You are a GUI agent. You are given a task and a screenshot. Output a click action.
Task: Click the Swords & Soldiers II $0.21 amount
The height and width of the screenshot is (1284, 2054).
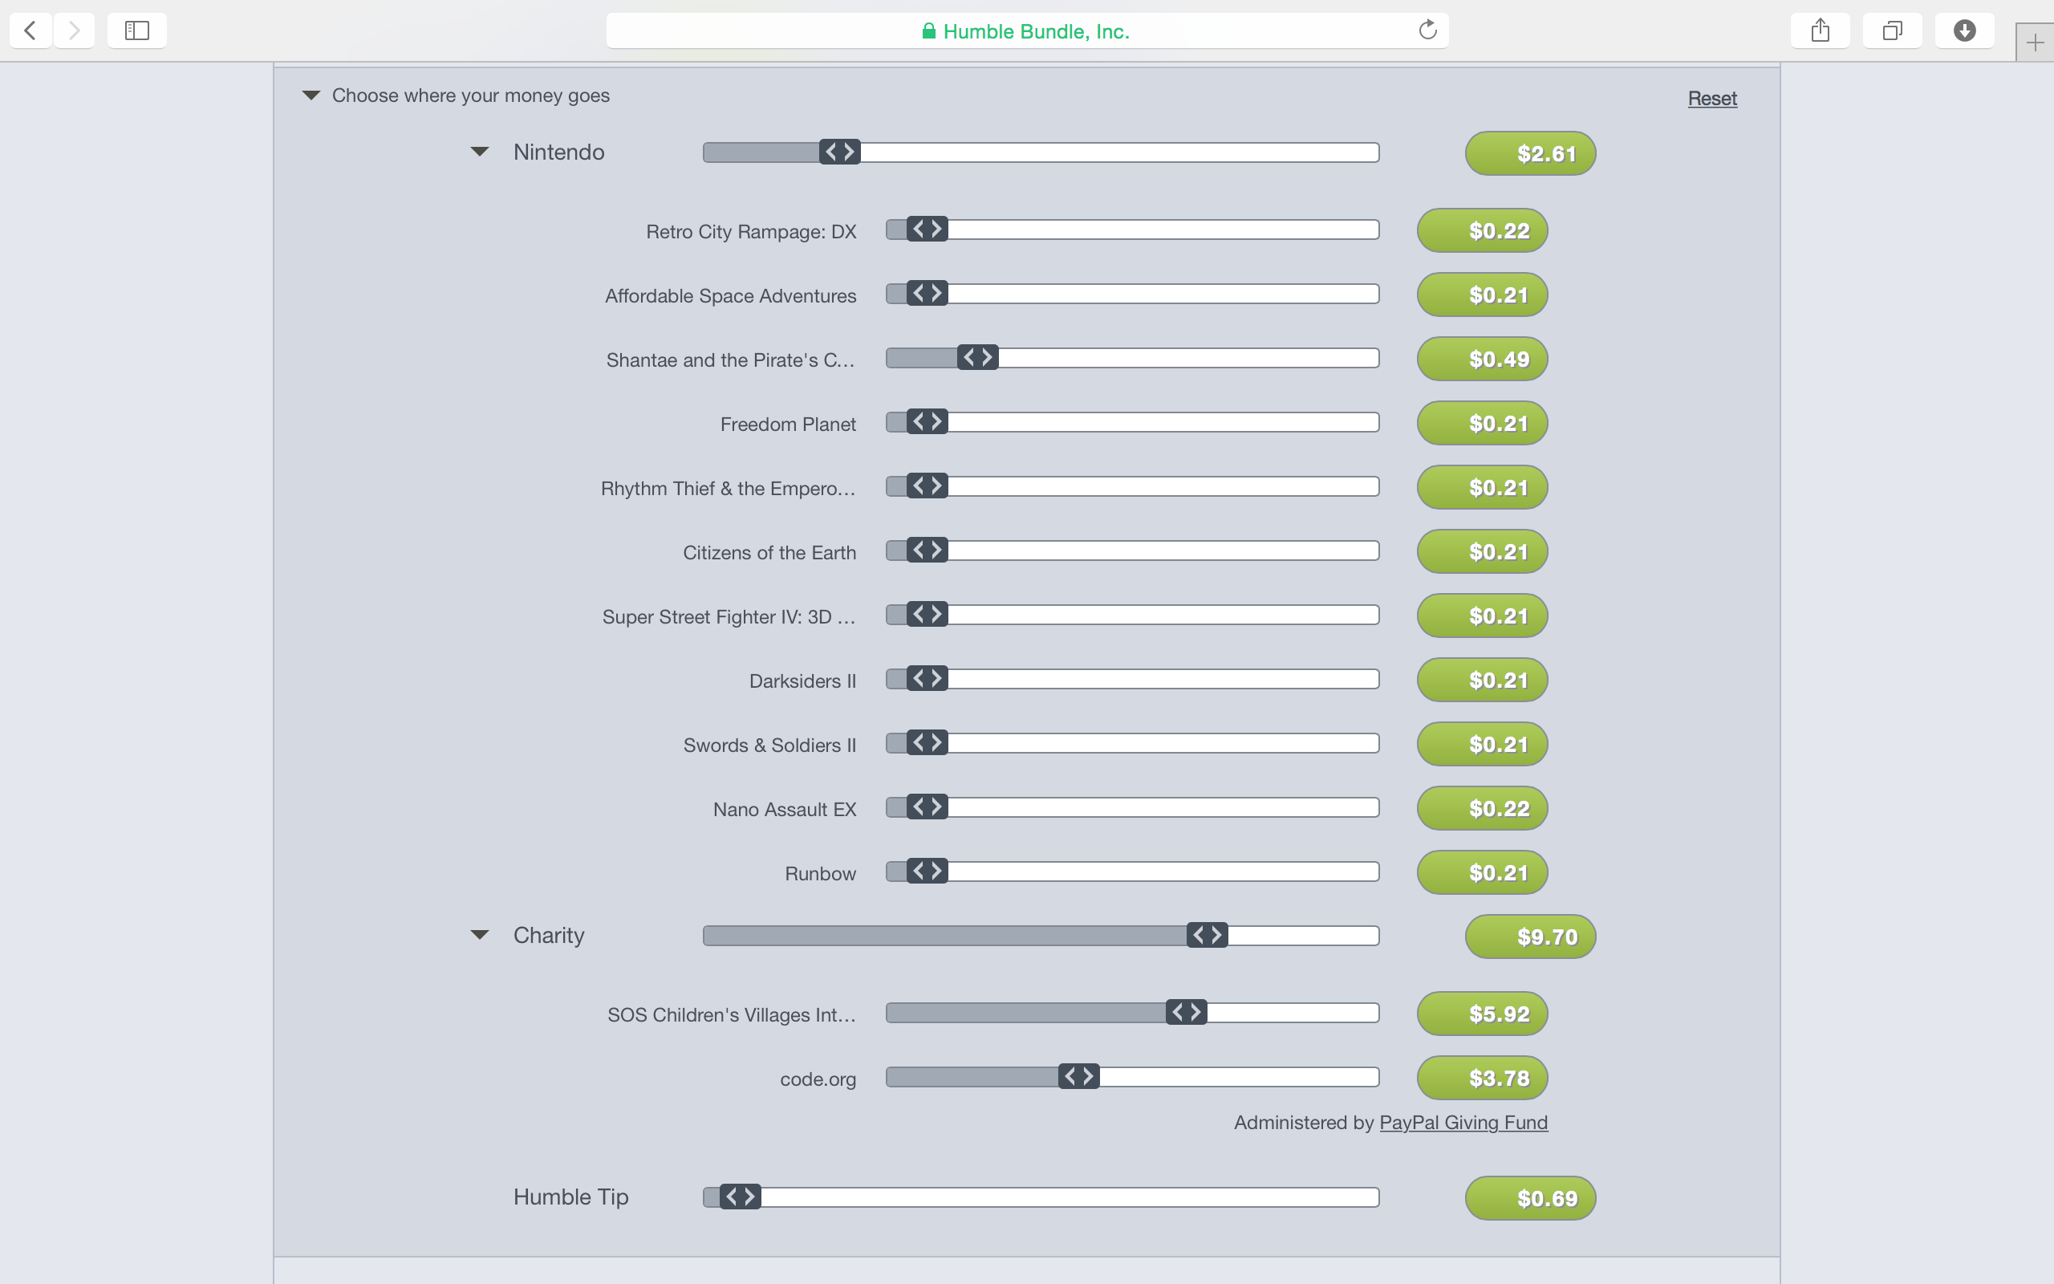pos(1482,744)
